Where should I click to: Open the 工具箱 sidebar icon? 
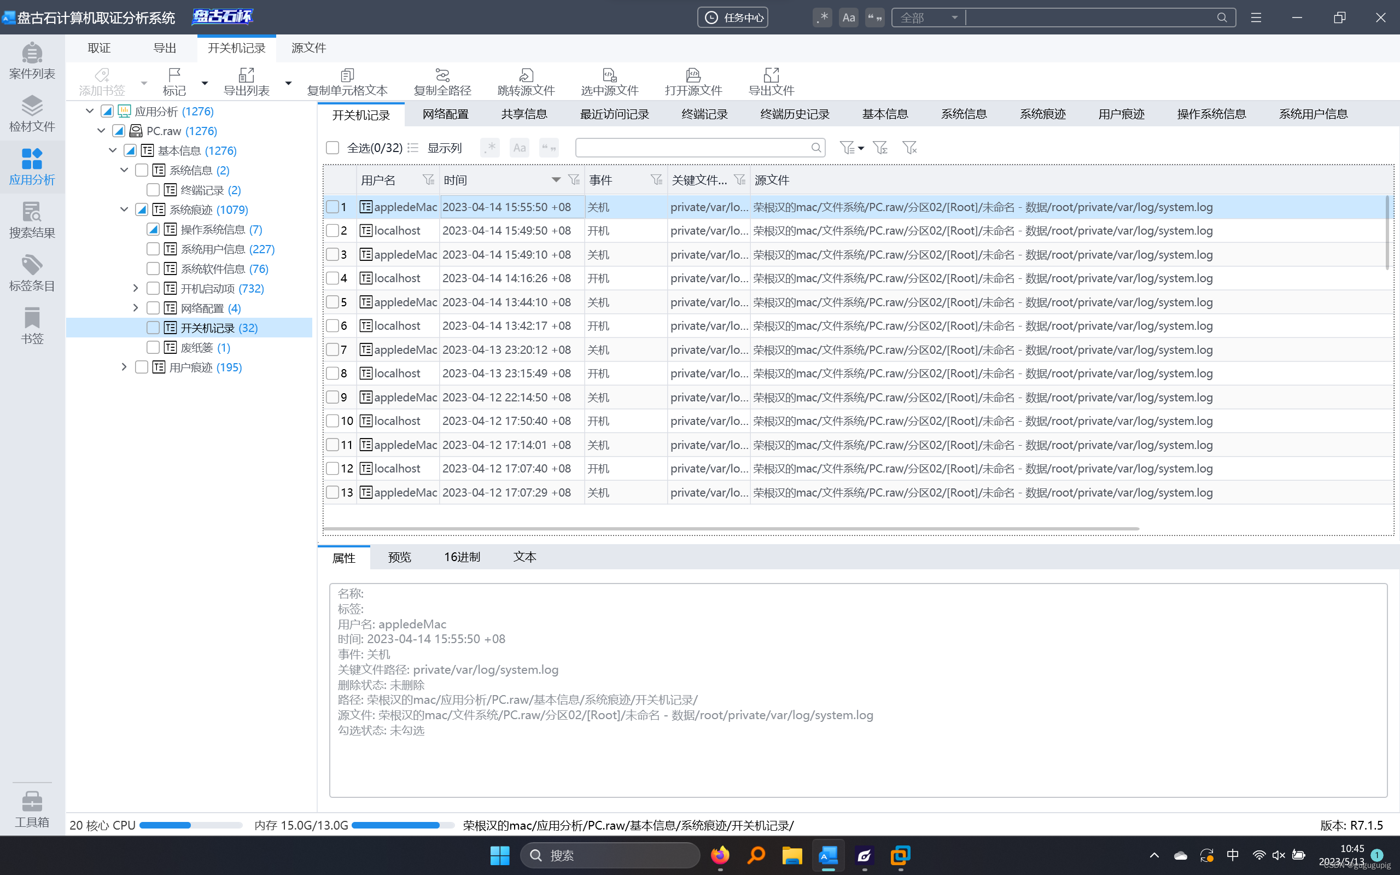32,808
